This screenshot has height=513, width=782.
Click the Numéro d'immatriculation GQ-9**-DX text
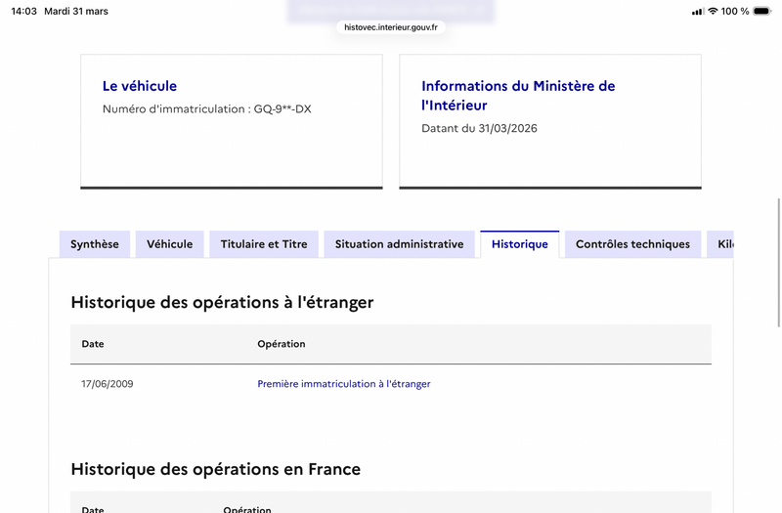pos(207,108)
